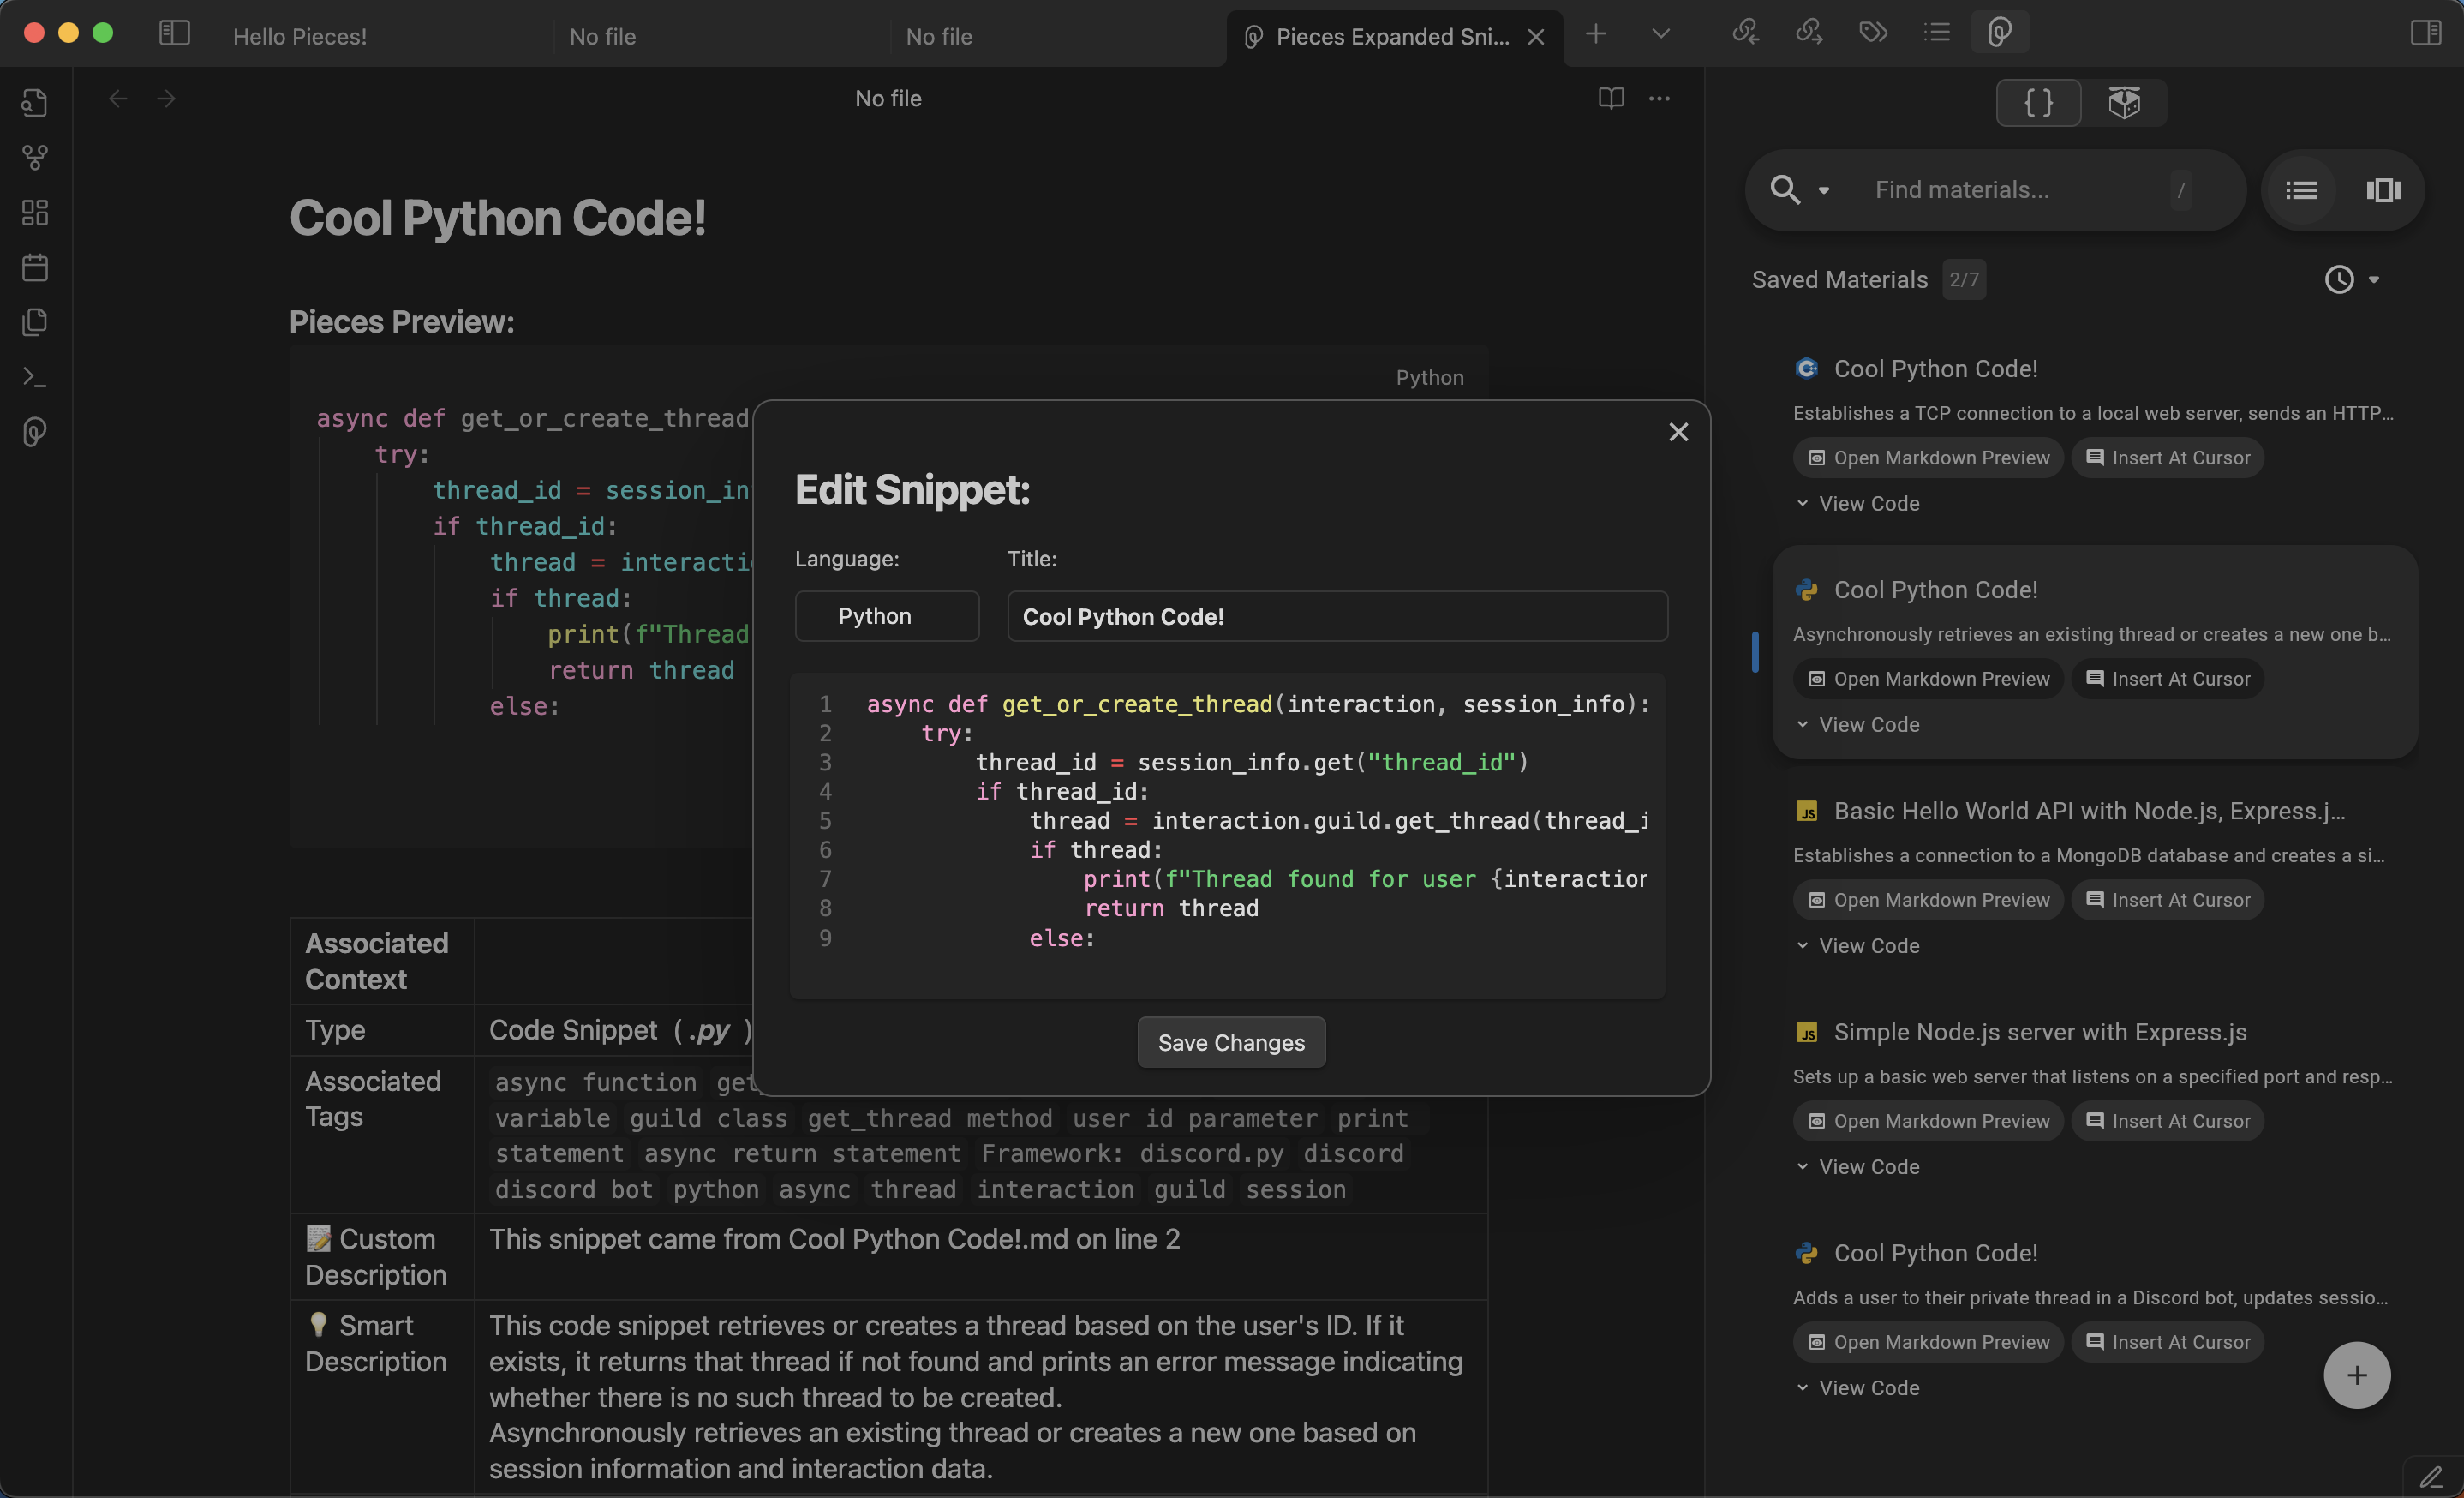Expand View Code under Simple Node.js server
Image resolution: width=2464 pixels, height=1498 pixels.
[x=1858, y=1166]
